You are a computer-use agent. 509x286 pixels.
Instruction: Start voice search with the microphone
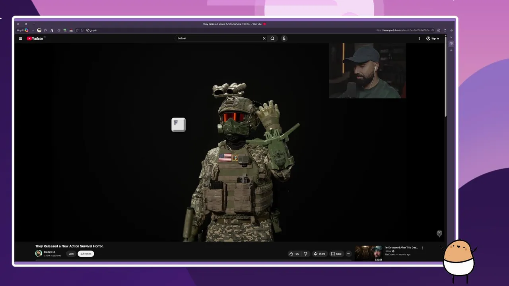point(284,39)
